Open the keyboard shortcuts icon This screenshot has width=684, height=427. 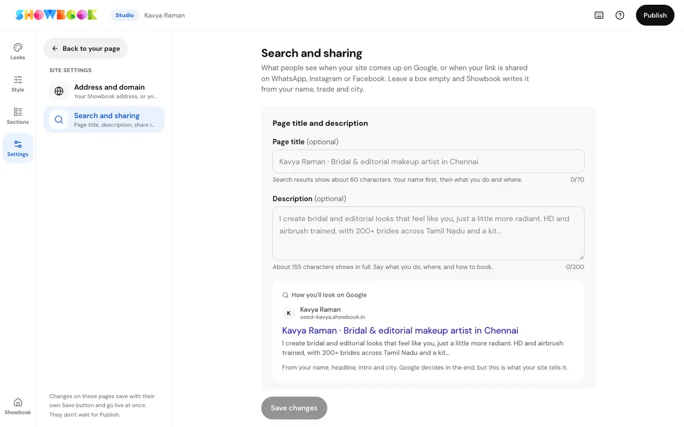[599, 15]
